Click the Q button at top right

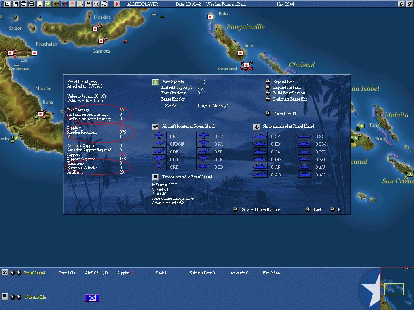(410, 4)
